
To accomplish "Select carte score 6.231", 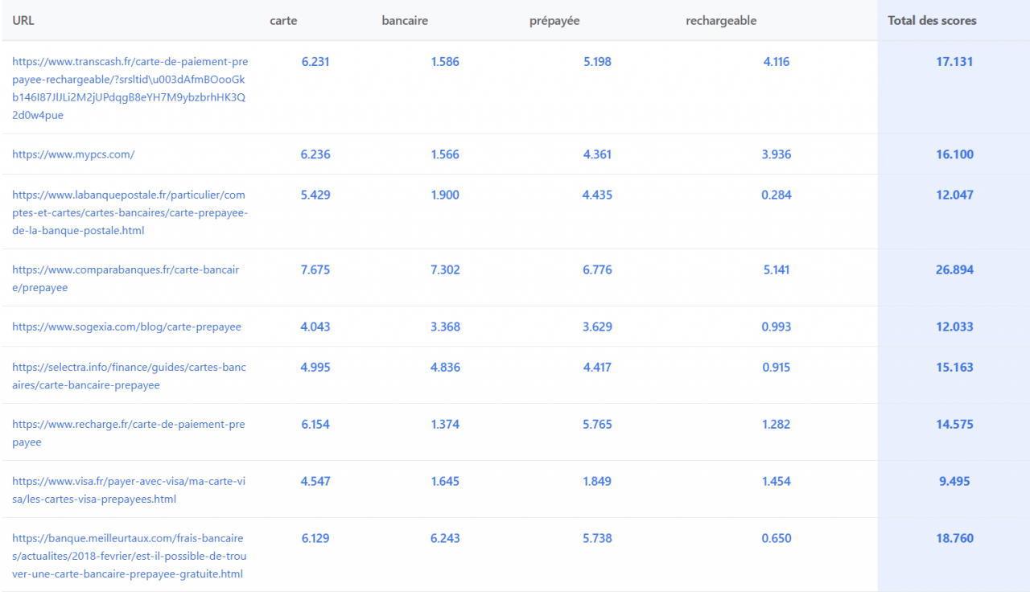I will pyautogui.click(x=315, y=61).
